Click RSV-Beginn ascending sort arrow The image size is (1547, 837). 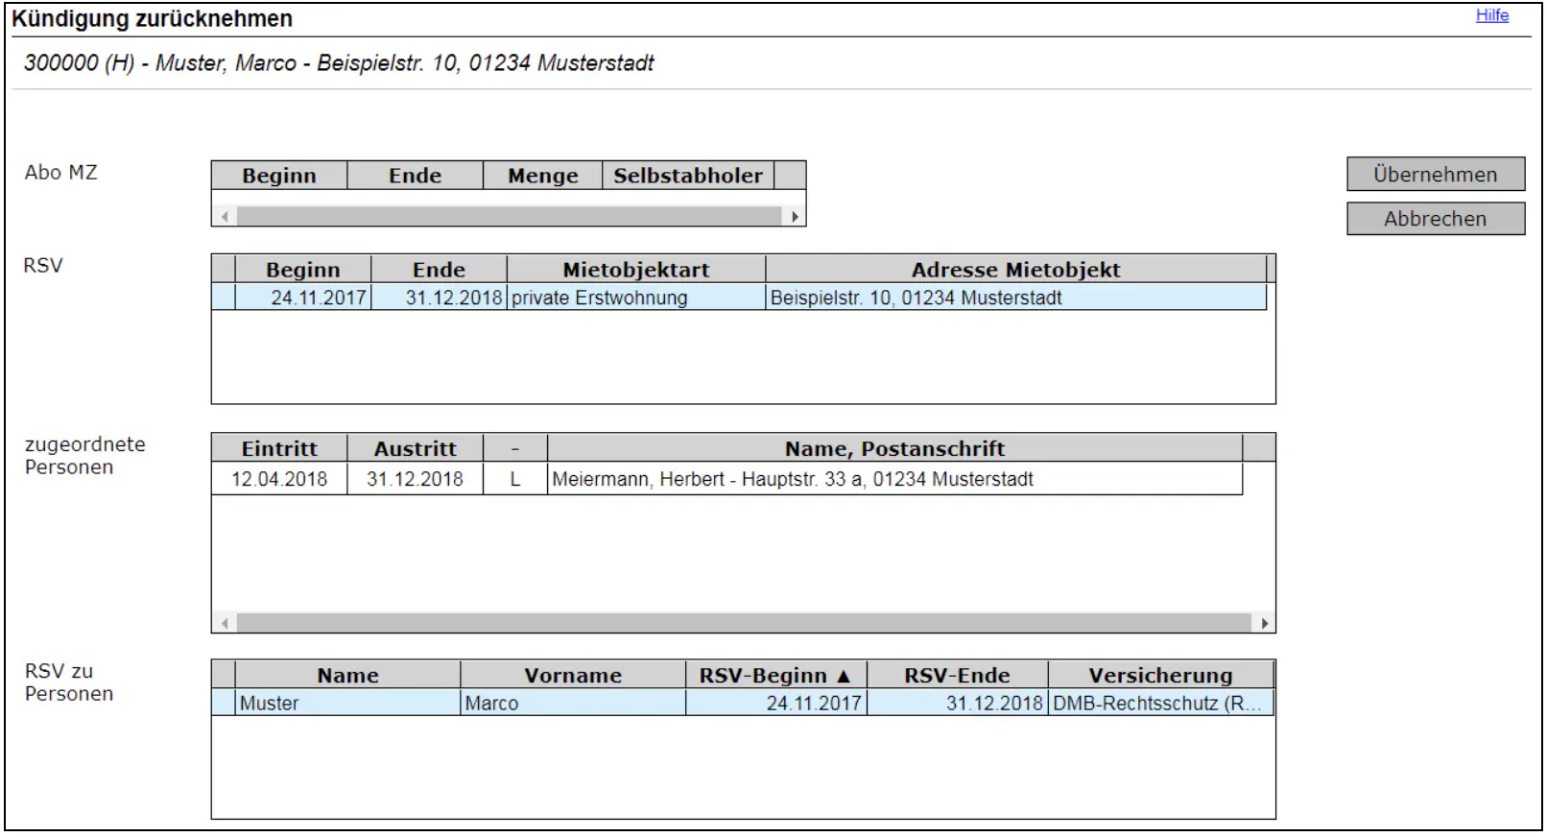point(844,676)
